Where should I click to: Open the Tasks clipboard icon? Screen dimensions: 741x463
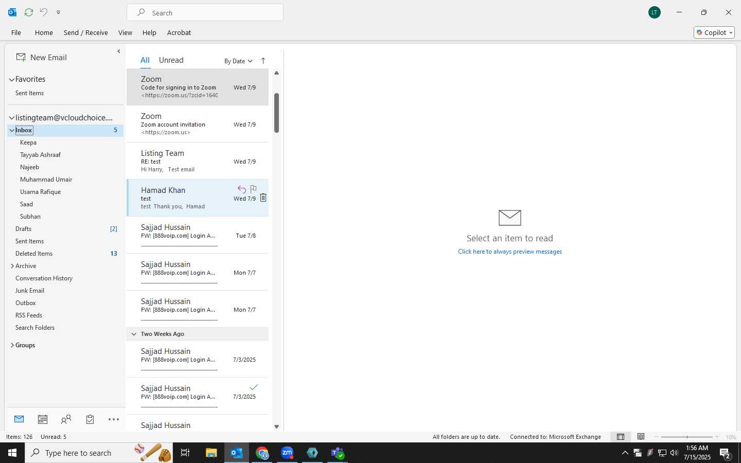(90, 419)
